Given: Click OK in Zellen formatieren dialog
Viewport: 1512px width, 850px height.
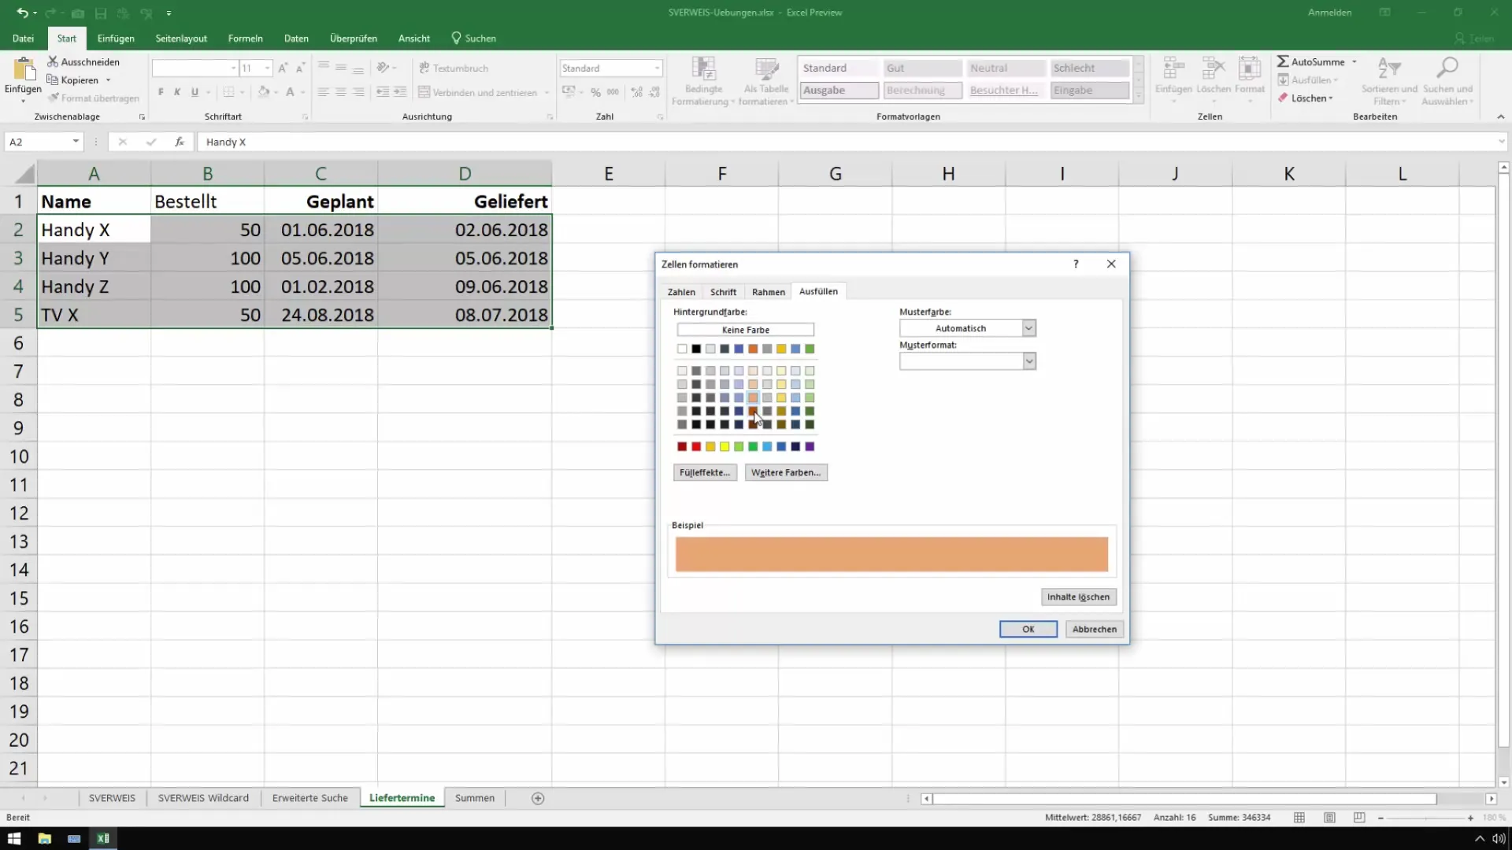Looking at the screenshot, I should pos(1028,629).
